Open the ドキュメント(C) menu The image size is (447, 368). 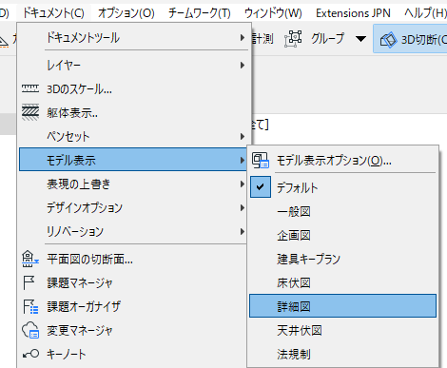click(x=53, y=13)
